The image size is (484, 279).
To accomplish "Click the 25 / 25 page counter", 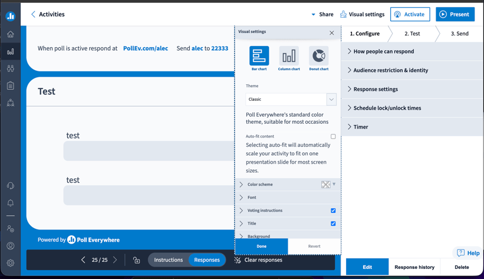I will point(100,260).
